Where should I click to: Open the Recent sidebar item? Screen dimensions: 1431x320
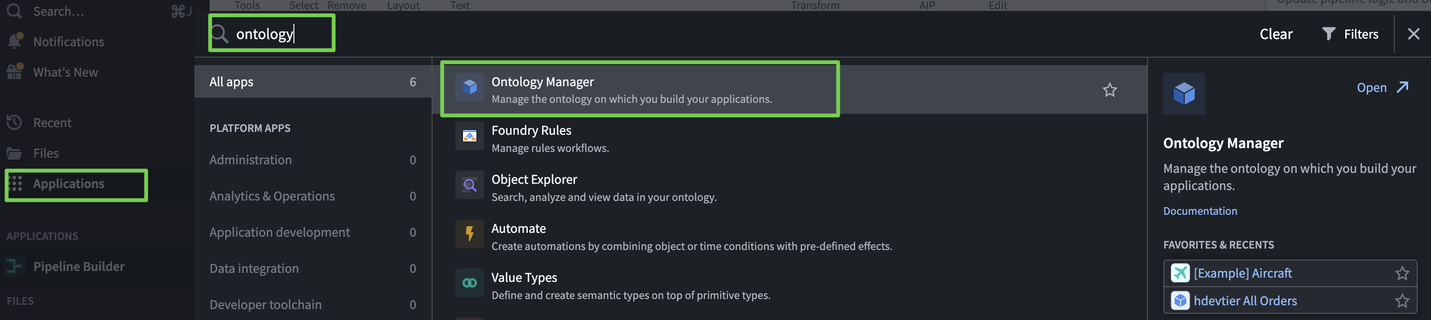pyautogui.click(x=52, y=122)
